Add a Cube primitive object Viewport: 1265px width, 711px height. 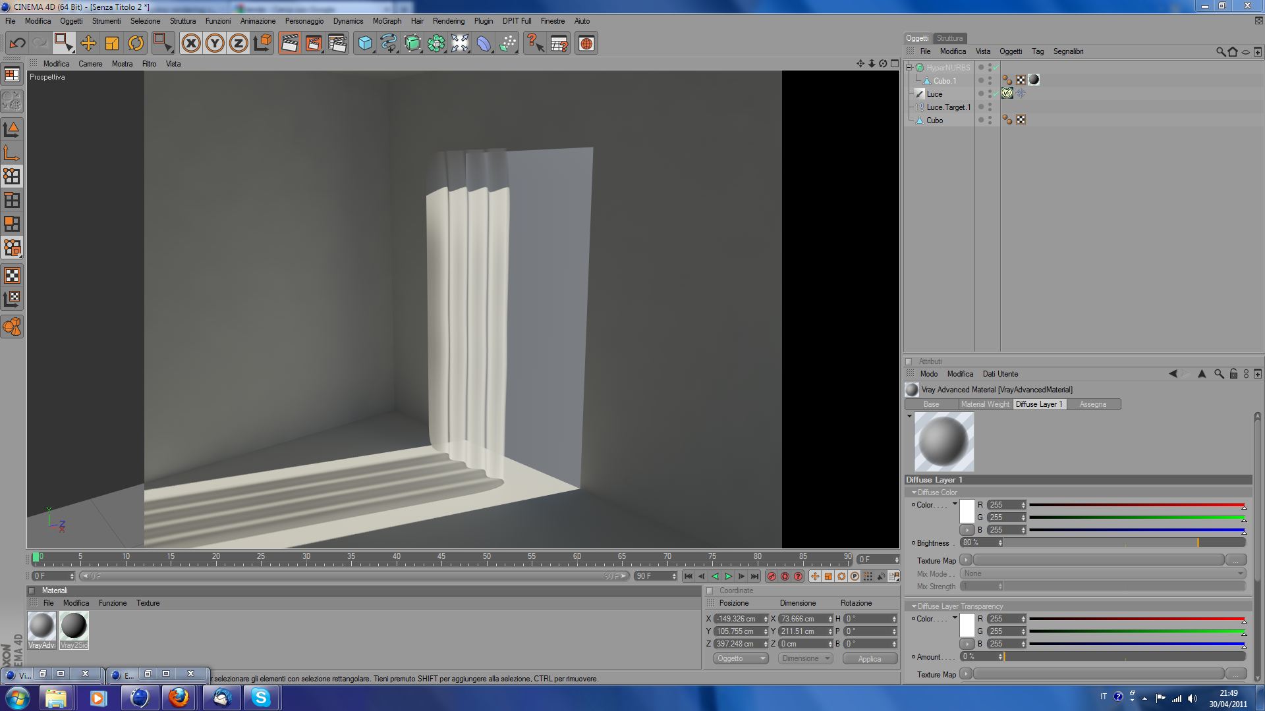(364, 43)
